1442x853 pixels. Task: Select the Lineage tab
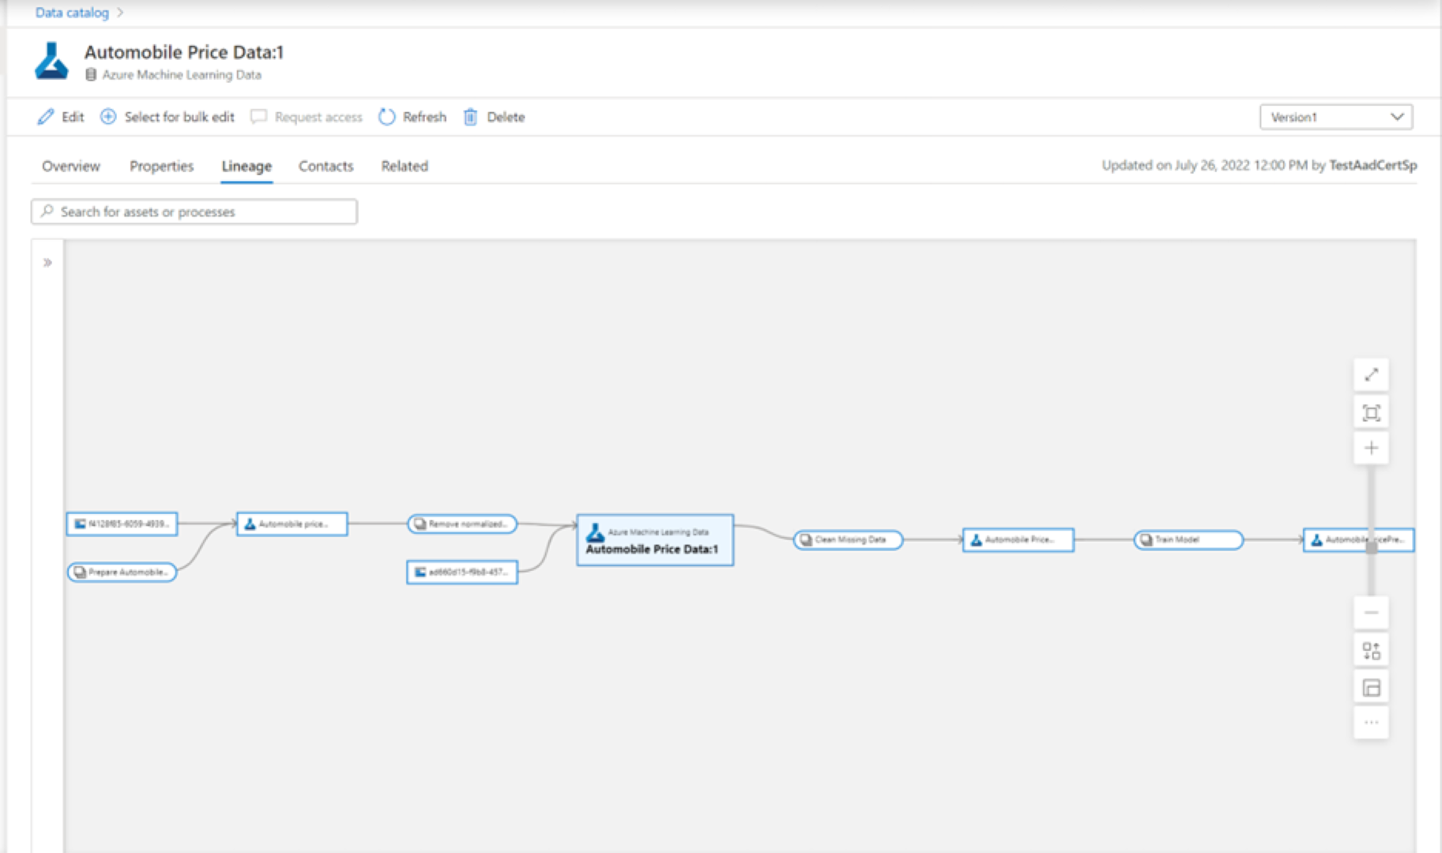(x=247, y=166)
